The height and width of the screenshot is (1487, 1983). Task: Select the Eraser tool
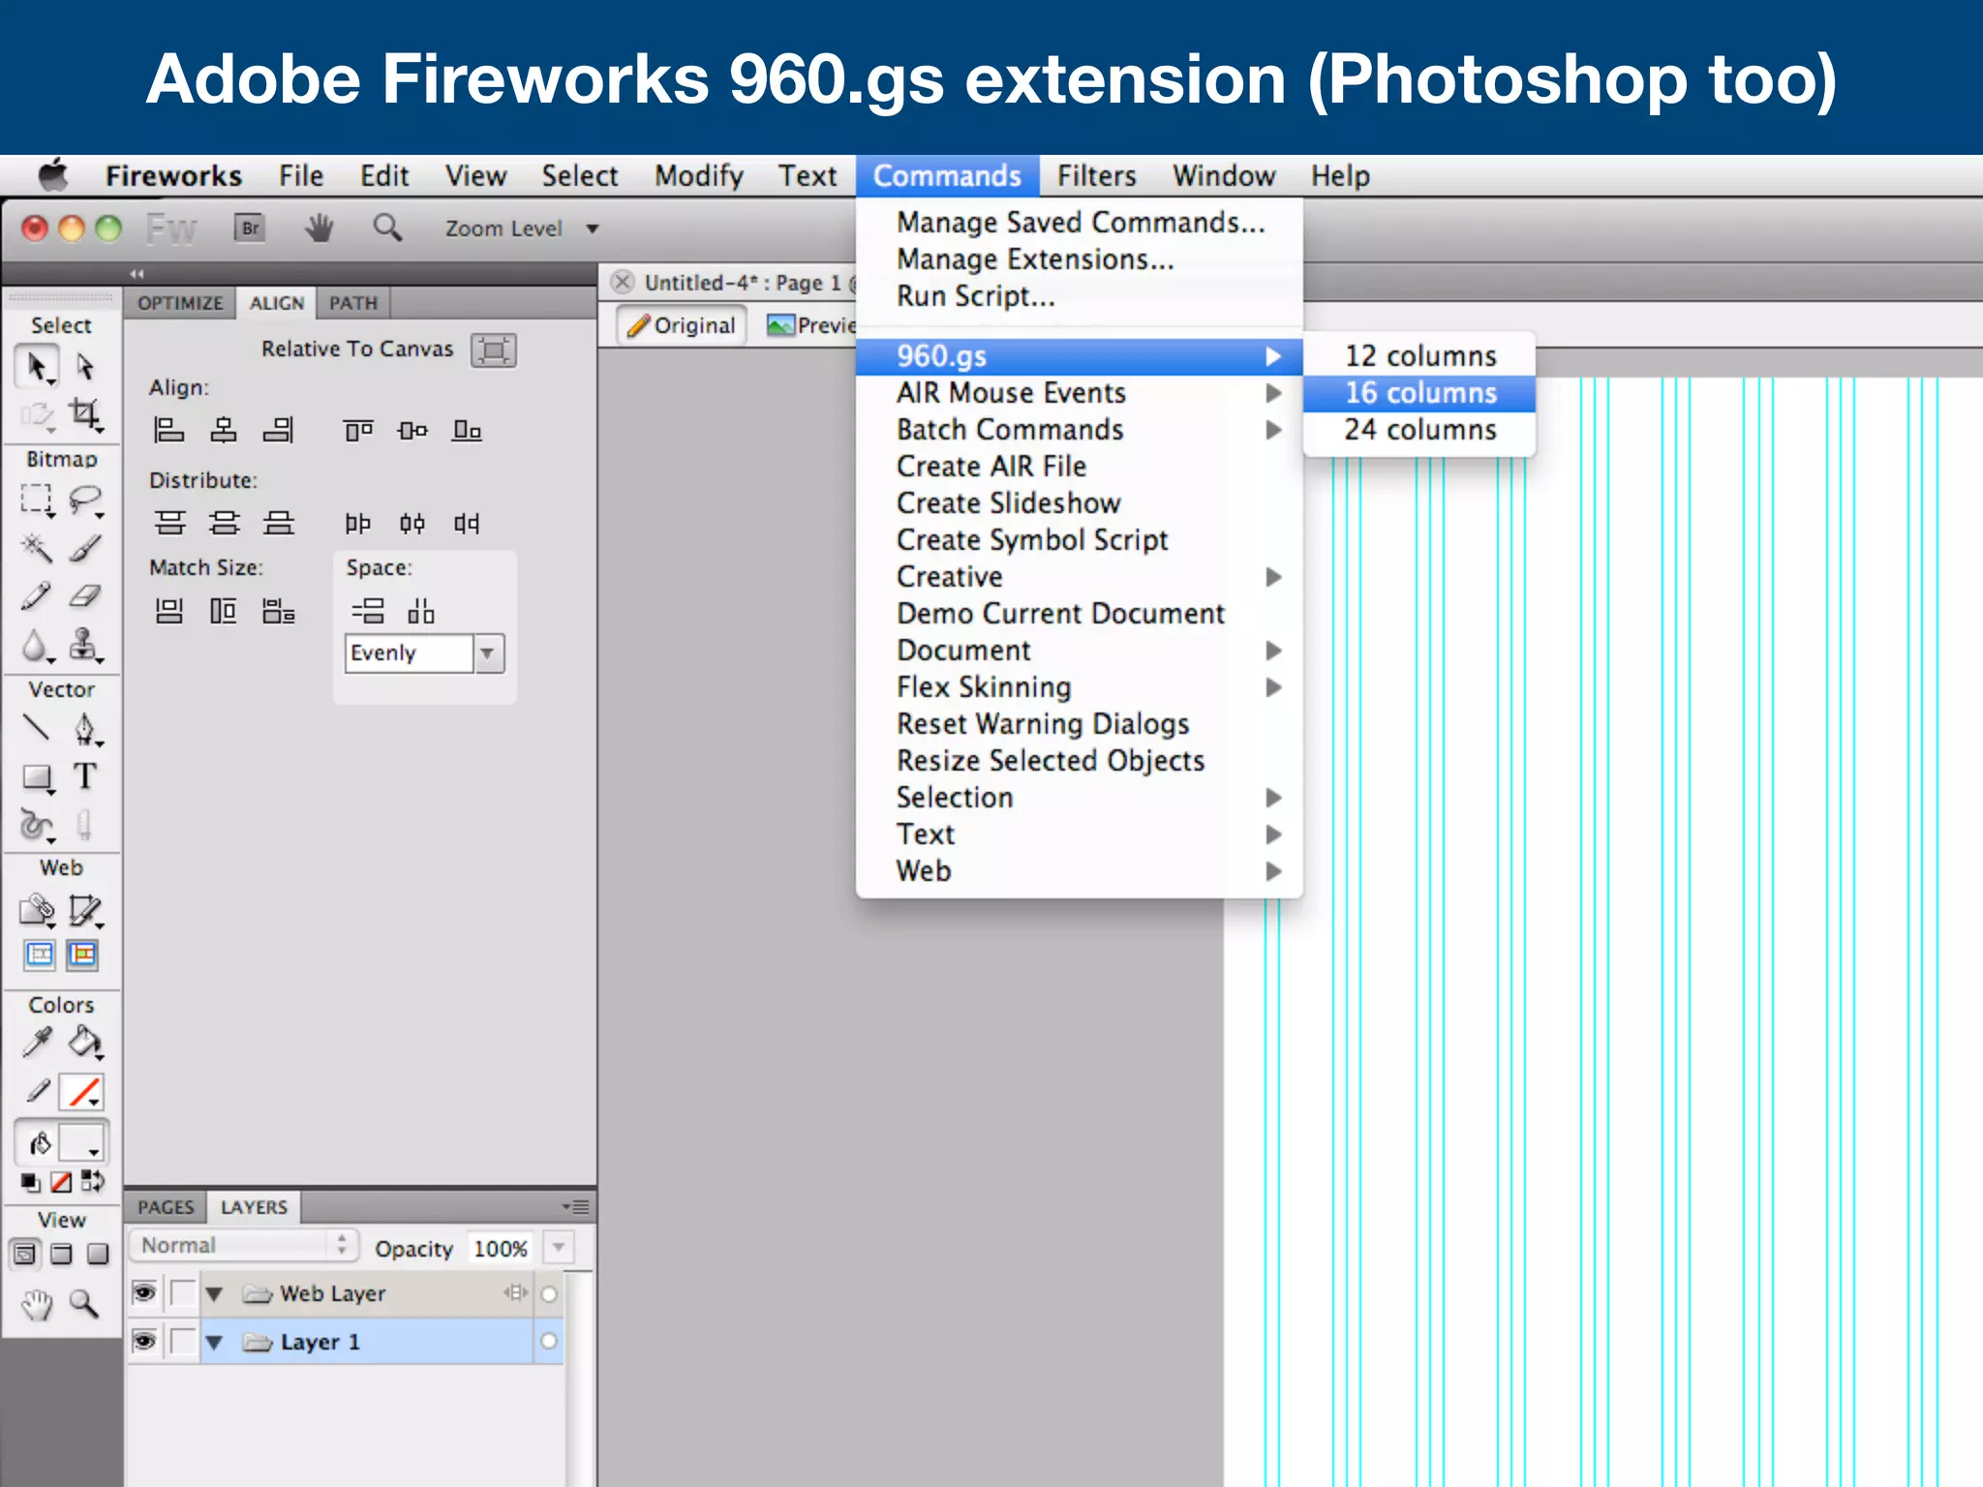pos(84,595)
